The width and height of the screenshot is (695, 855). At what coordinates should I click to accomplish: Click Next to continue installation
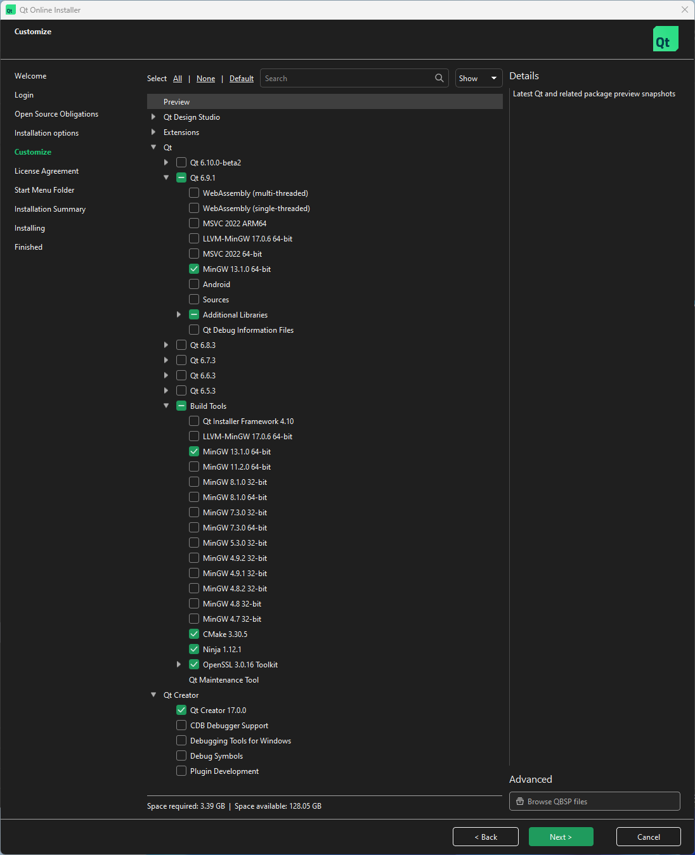pos(561,837)
